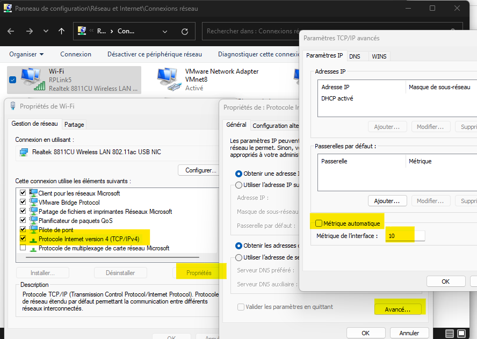The height and width of the screenshot is (339, 477).
Task: Check Protocole de multiplexage de carte réseau
Action: [23, 248]
